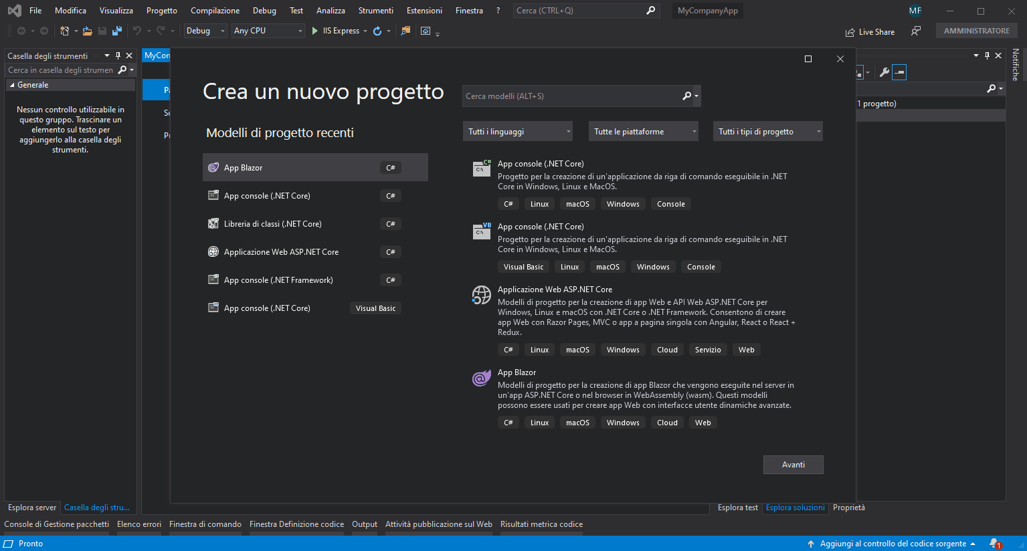Screen dimensions: 1027x551
Task: Click the C# App console icon in results
Action: [482, 168]
